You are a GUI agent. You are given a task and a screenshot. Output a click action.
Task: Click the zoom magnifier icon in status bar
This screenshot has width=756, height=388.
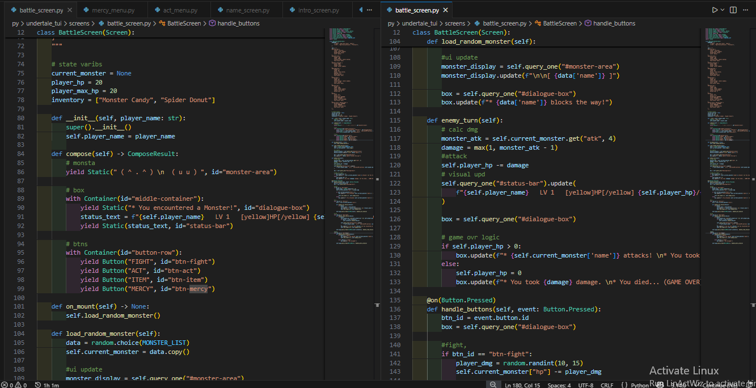click(494, 385)
